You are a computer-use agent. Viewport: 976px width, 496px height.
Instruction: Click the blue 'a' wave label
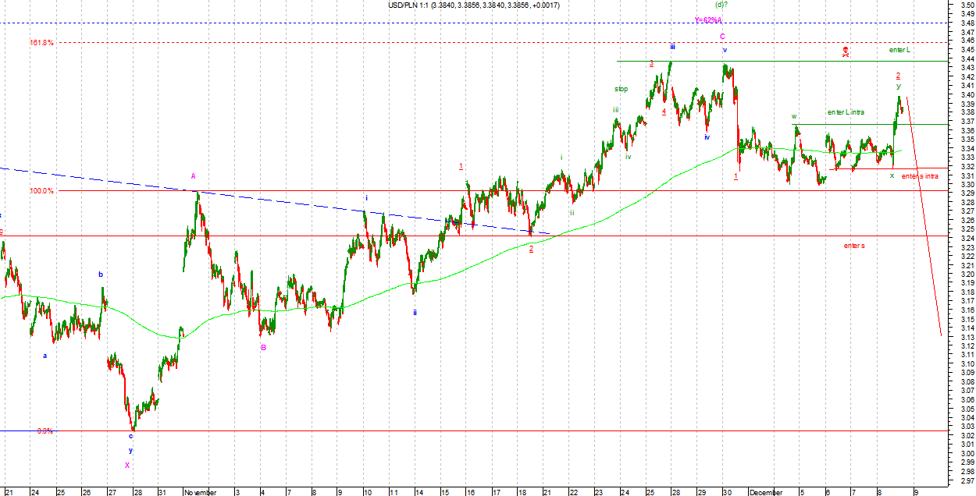point(45,356)
